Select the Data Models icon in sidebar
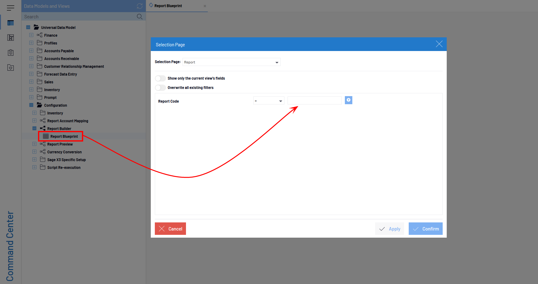The image size is (538, 284). coord(11,23)
